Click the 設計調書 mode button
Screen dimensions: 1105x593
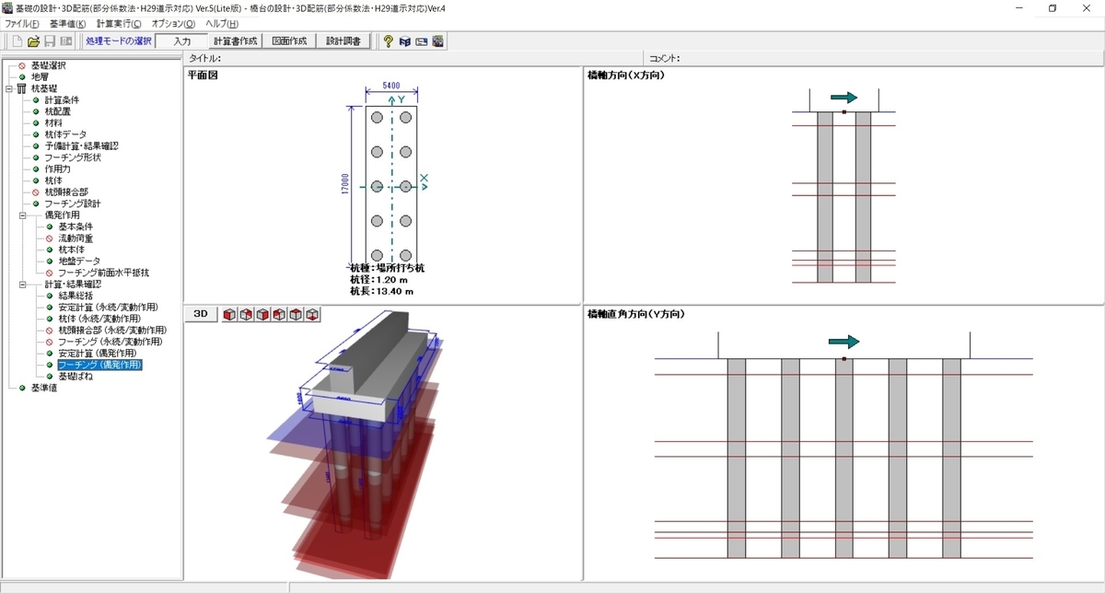[x=343, y=41]
